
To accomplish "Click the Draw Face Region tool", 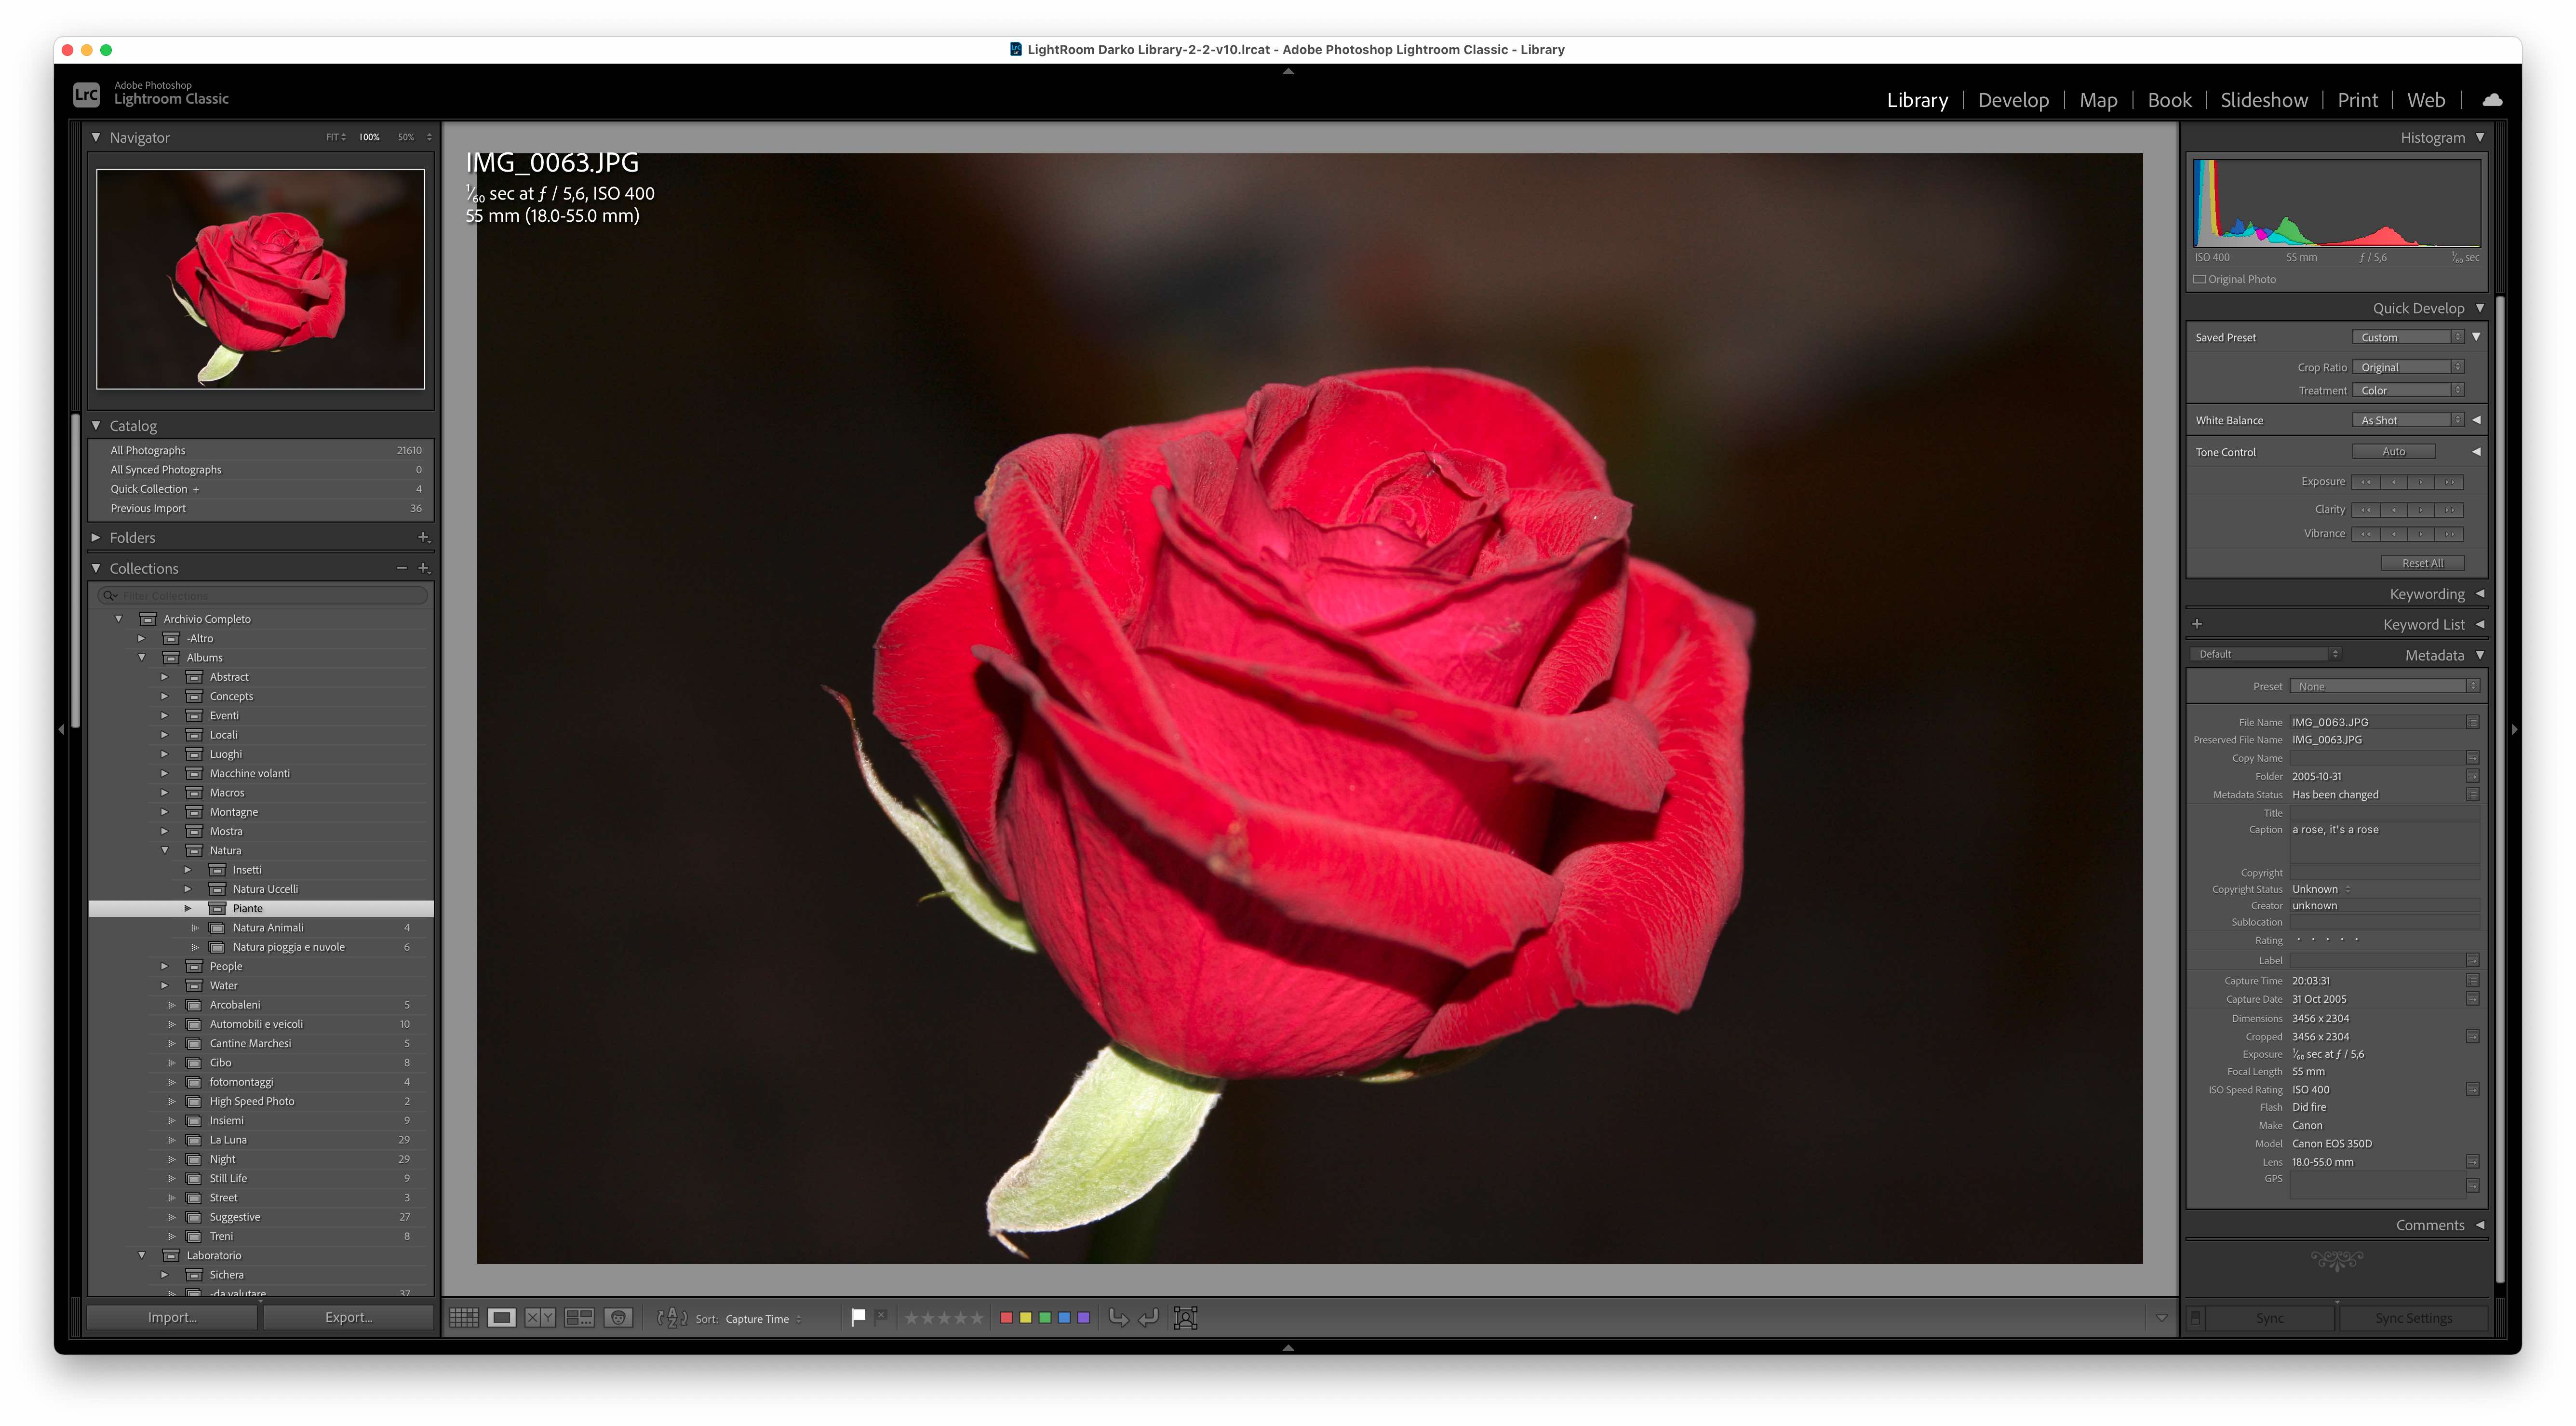I will pyautogui.click(x=1186, y=1318).
